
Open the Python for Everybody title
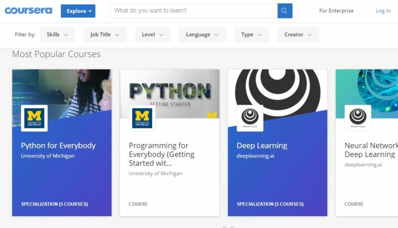tap(58, 146)
